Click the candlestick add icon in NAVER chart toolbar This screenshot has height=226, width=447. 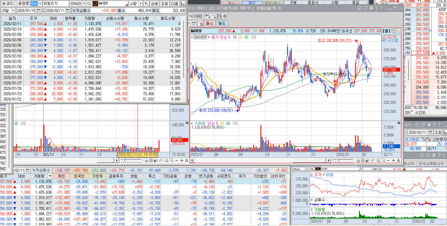click(208, 16)
